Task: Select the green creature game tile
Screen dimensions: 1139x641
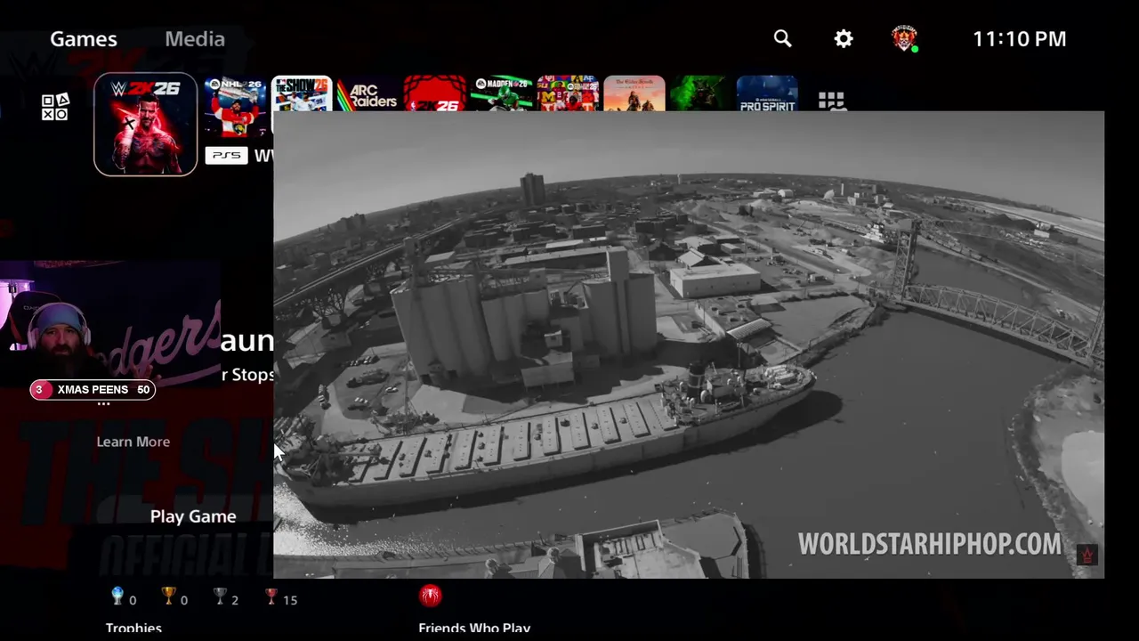Action: tap(700, 93)
